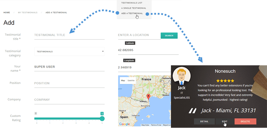Click the Detail button on testimonial
This screenshot has width=267, height=128.
[x=204, y=121]
